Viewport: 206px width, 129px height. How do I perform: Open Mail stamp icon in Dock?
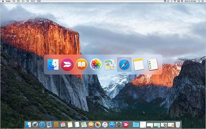coord(49,124)
